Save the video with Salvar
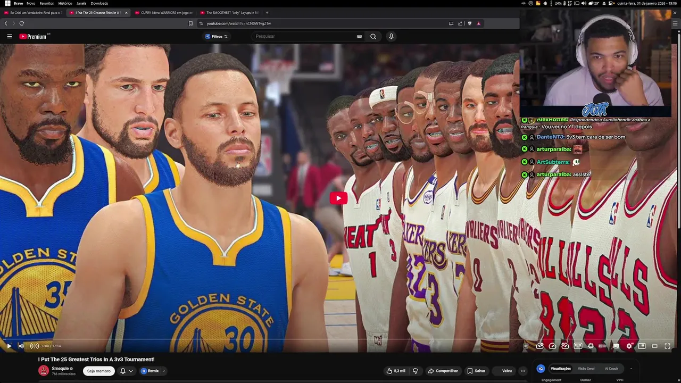 476,371
